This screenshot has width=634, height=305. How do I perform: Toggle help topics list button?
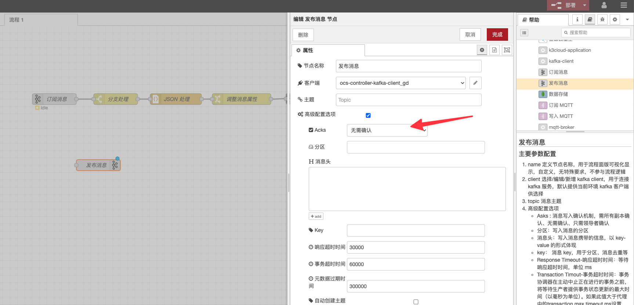[x=524, y=33]
